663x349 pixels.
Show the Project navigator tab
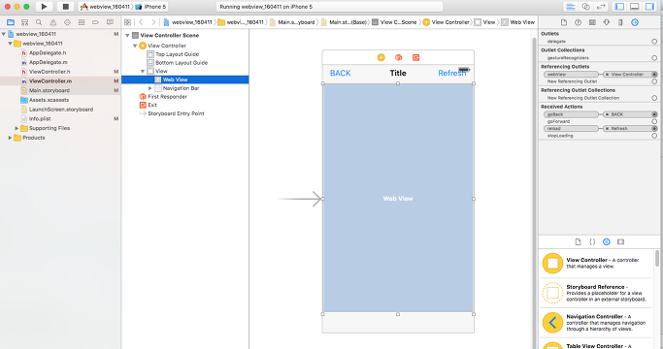point(11,22)
